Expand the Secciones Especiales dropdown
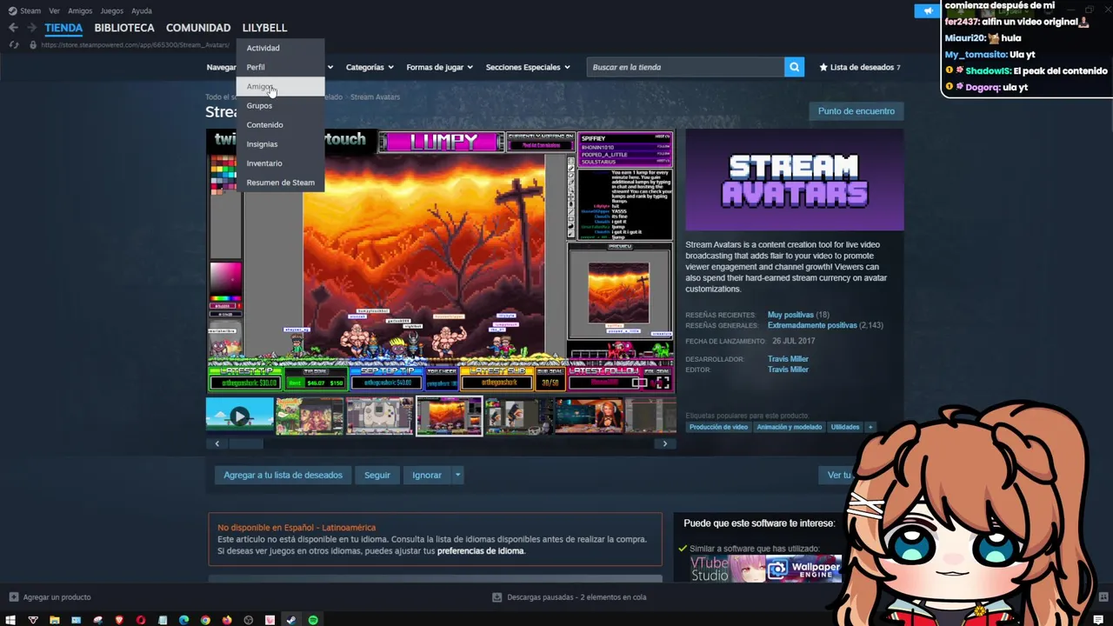The height and width of the screenshot is (626, 1113). (x=528, y=67)
